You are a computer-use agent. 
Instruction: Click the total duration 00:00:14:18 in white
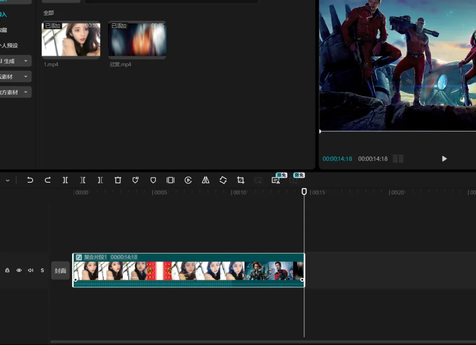tap(373, 158)
